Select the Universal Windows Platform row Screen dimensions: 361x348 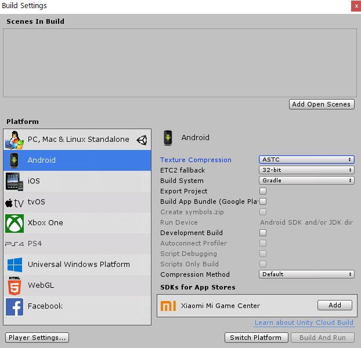tap(77, 265)
